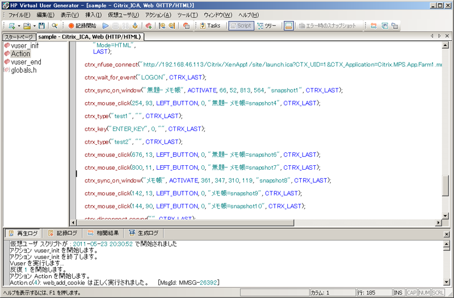
Task: Click the tab scroll right arrow
Action: click(x=439, y=36)
